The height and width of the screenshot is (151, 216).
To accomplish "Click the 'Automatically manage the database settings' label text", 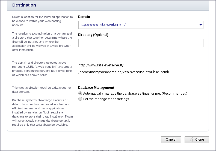I will [x=135, y=93].
